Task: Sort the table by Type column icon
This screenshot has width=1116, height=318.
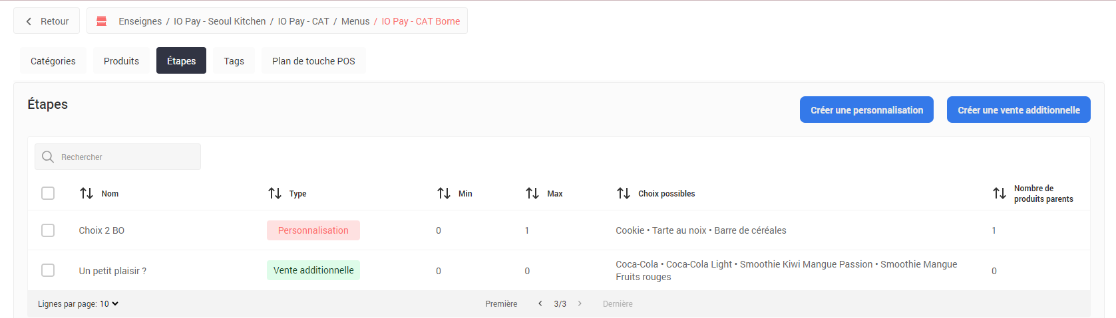Action: click(x=275, y=193)
